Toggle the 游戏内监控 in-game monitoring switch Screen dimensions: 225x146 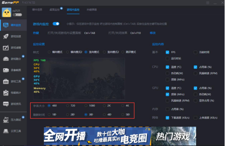tap(56, 24)
